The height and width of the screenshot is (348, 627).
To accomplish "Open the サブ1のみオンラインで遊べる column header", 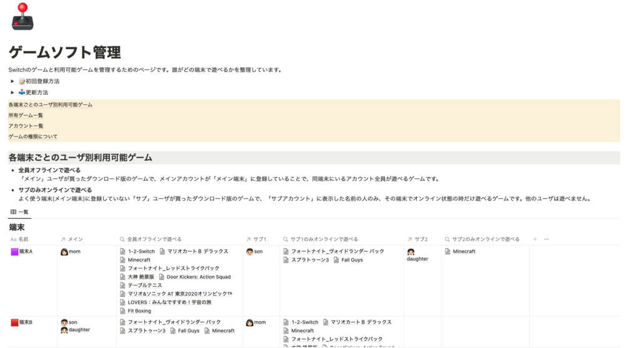I will [x=320, y=239].
